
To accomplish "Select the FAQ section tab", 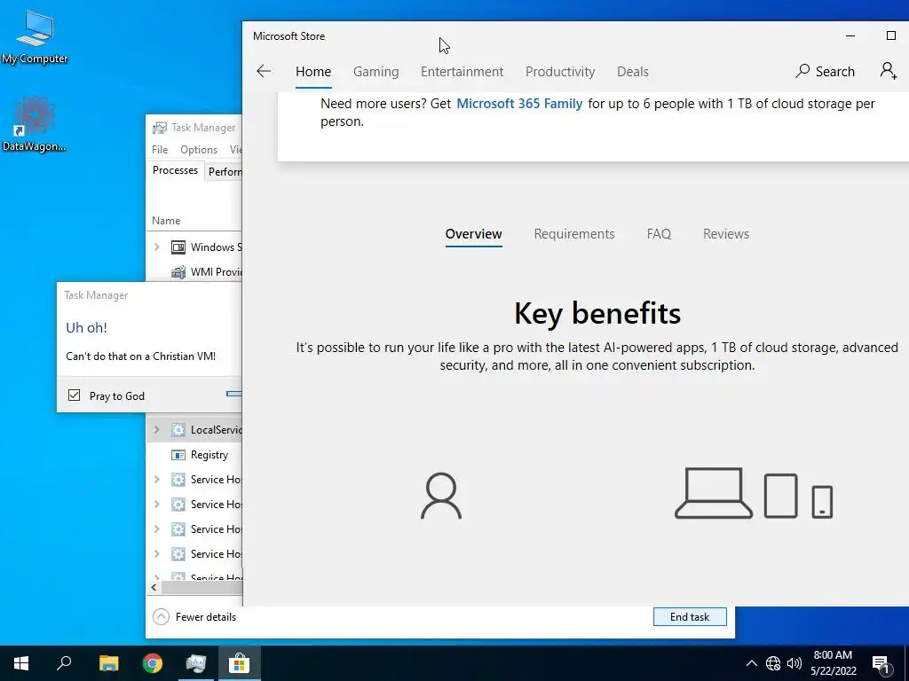I will (x=659, y=234).
